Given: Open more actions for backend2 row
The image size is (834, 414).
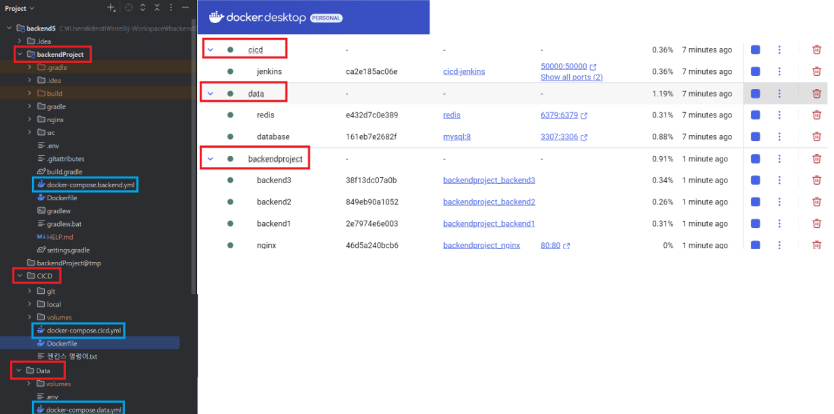Looking at the screenshot, I should tap(780, 202).
